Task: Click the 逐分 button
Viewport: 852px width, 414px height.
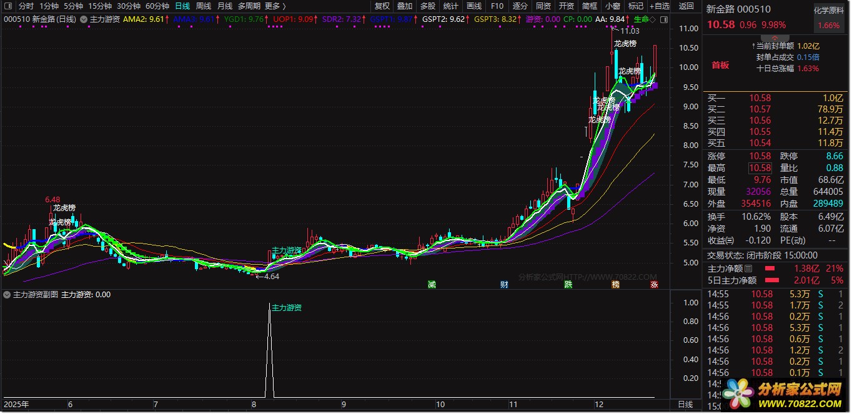Action: point(520,6)
